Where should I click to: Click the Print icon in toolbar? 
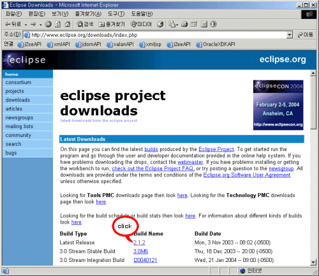pyautogui.click(x=184, y=24)
